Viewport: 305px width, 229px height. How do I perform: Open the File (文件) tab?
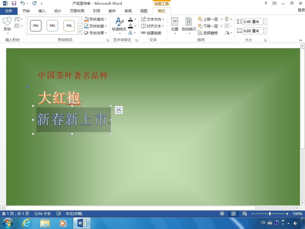coord(9,11)
